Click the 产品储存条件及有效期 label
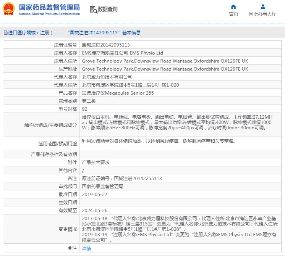 coord(54,155)
